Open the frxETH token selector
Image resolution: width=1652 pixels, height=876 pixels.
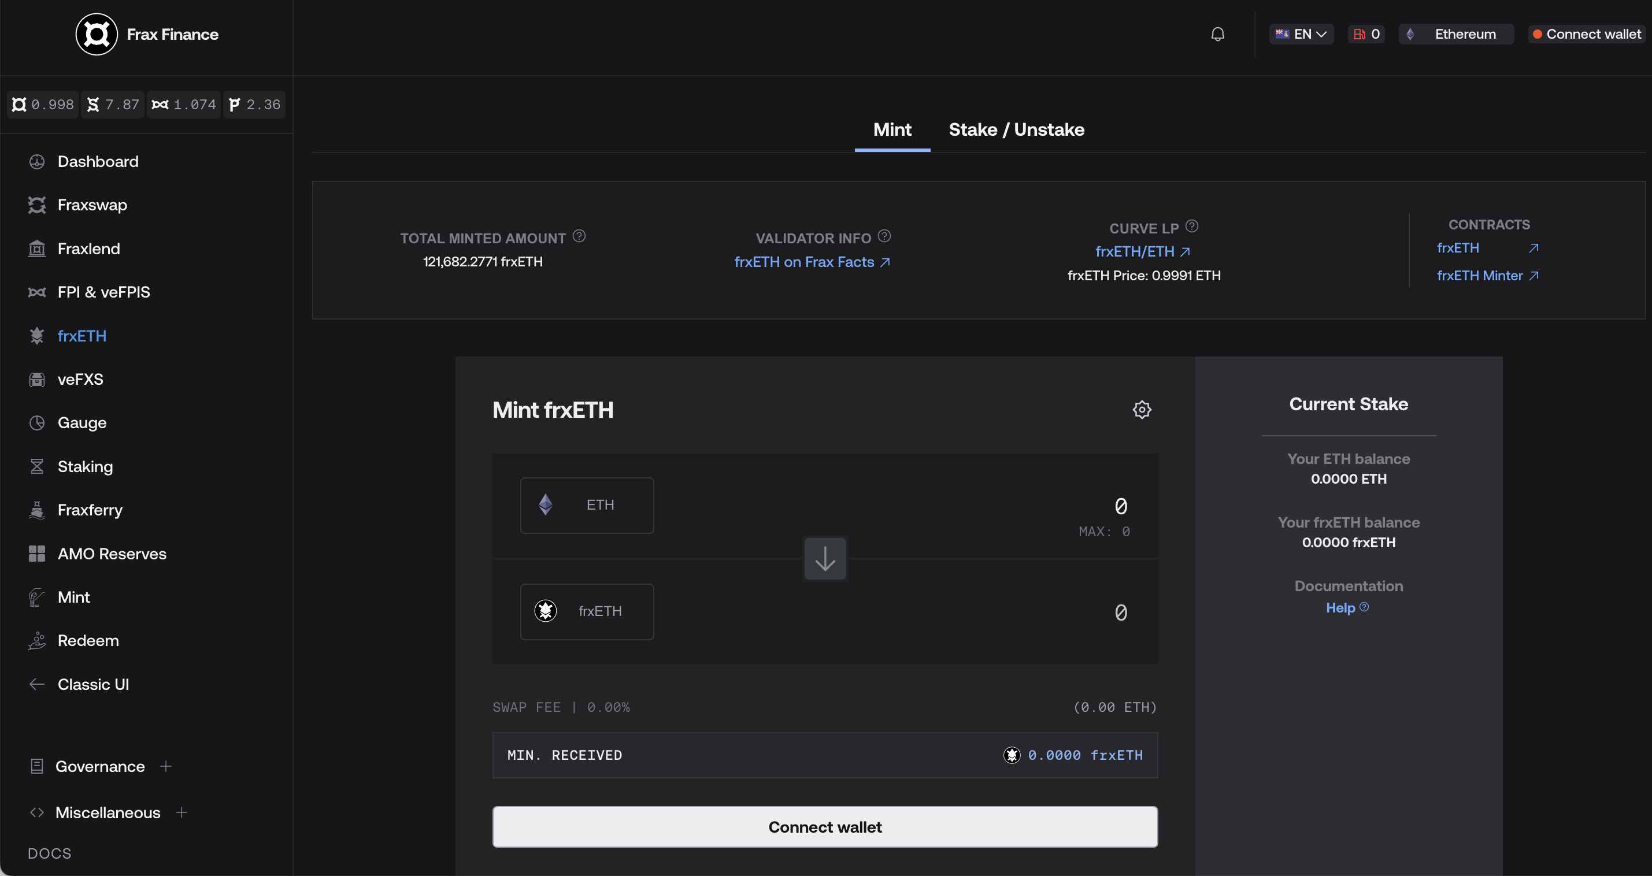[x=587, y=612]
